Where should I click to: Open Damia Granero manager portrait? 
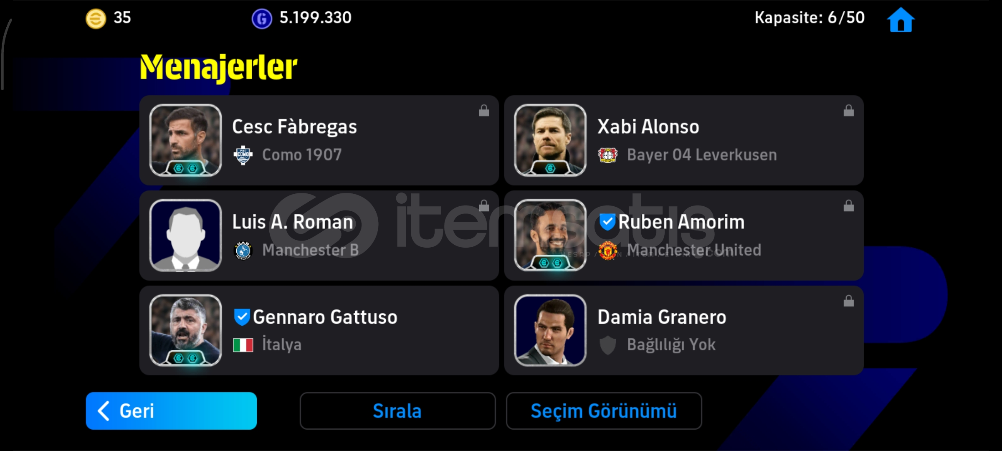[x=550, y=331]
